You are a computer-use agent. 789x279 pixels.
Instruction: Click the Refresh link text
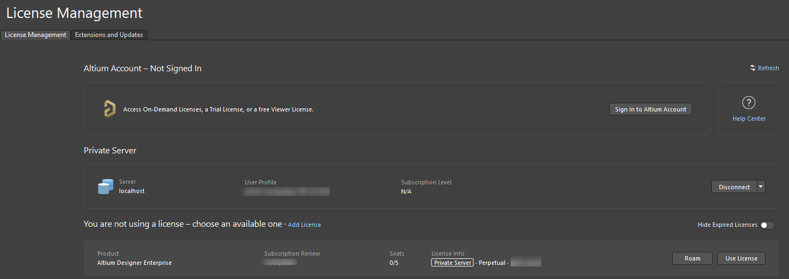(x=768, y=68)
